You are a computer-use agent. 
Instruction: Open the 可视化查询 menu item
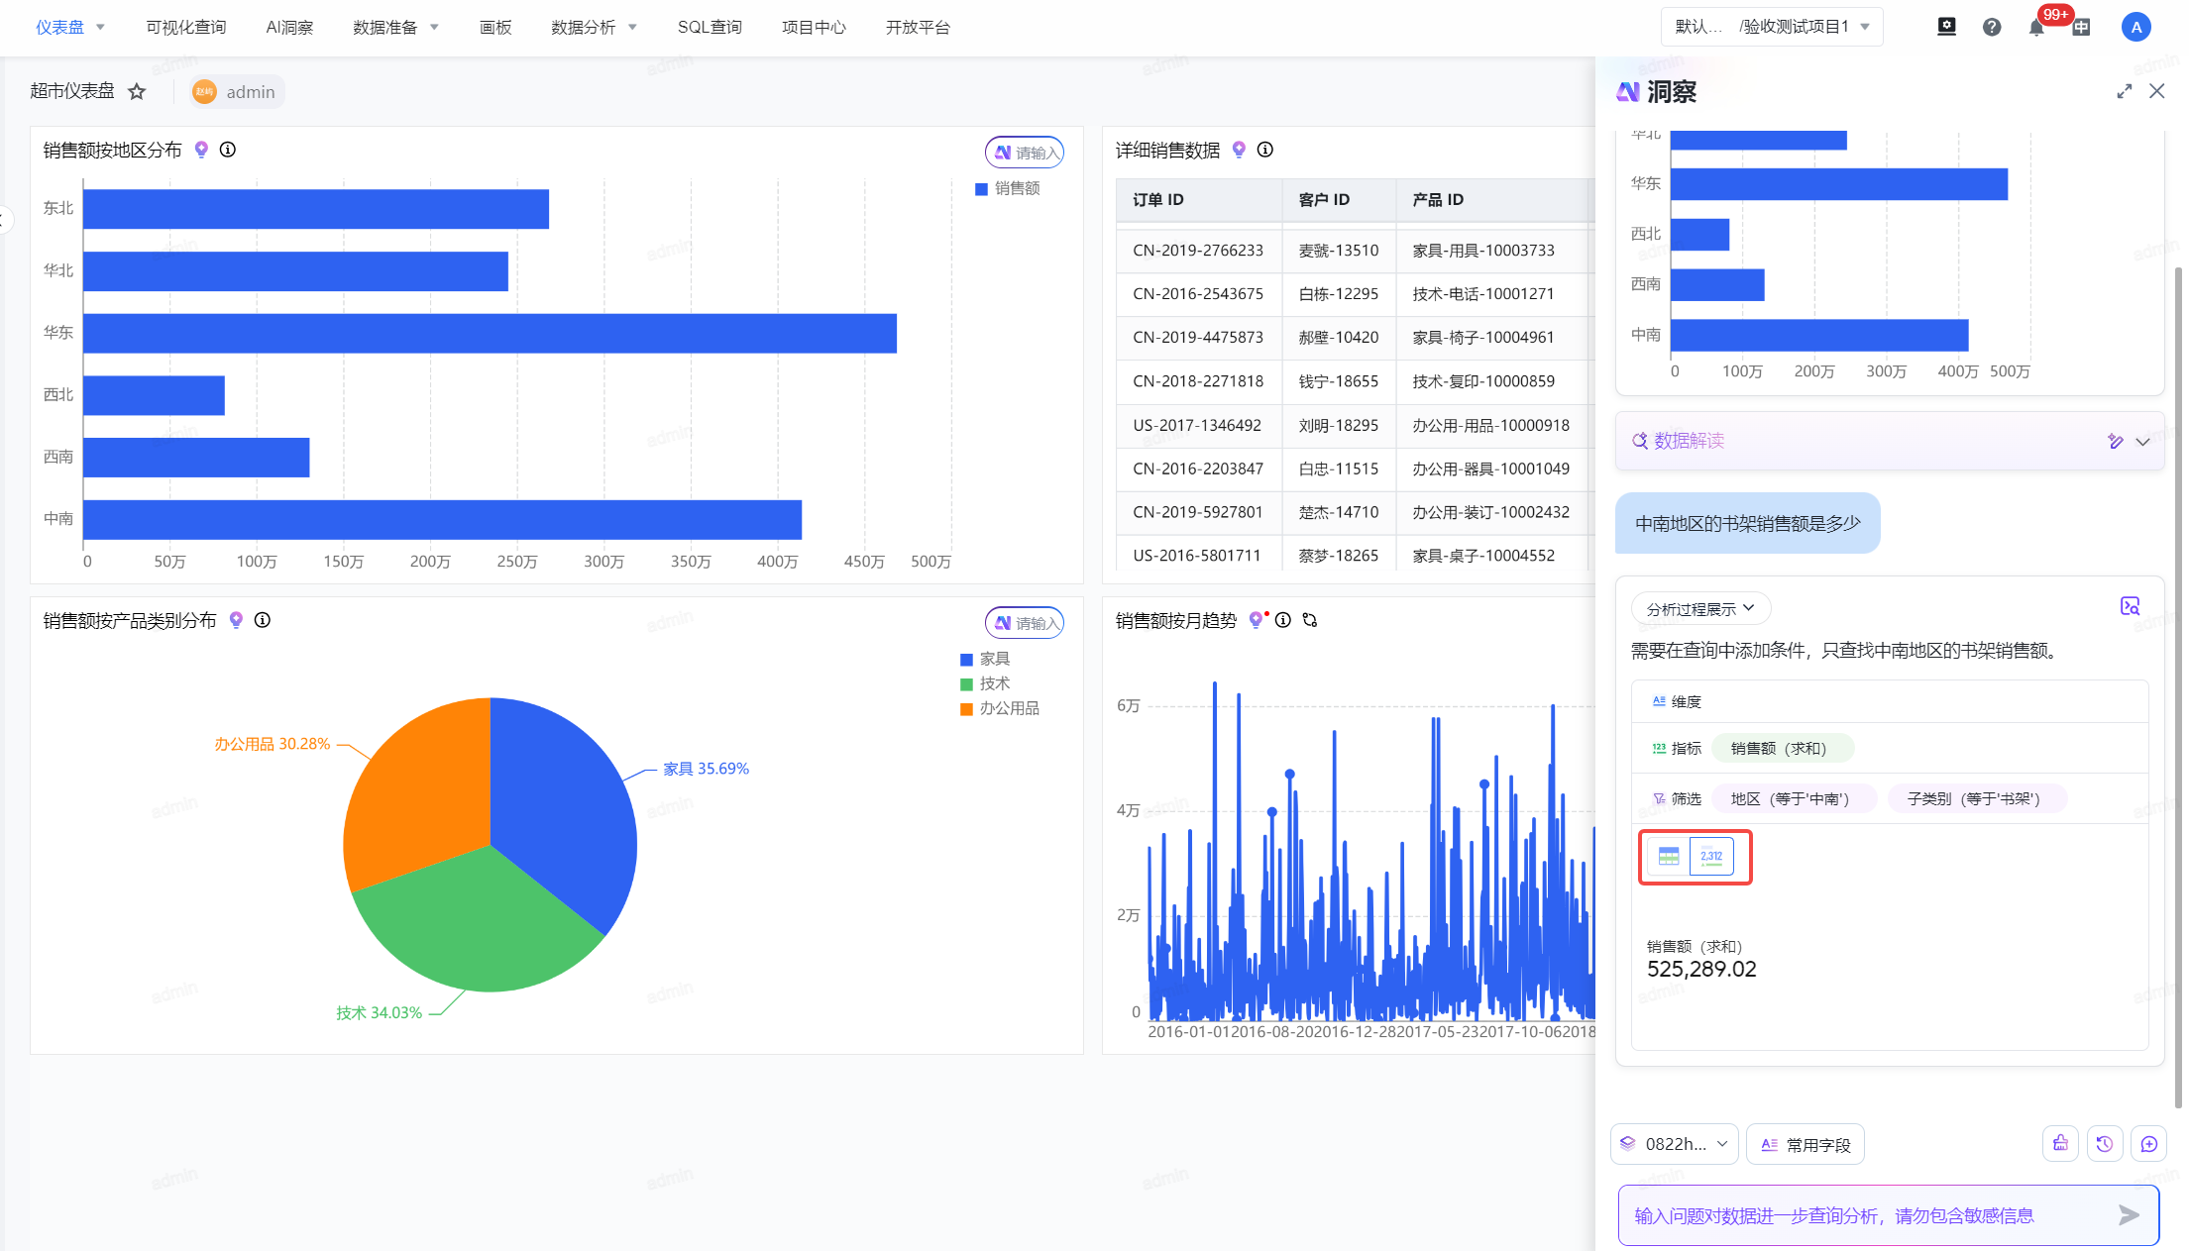point(186,28)
